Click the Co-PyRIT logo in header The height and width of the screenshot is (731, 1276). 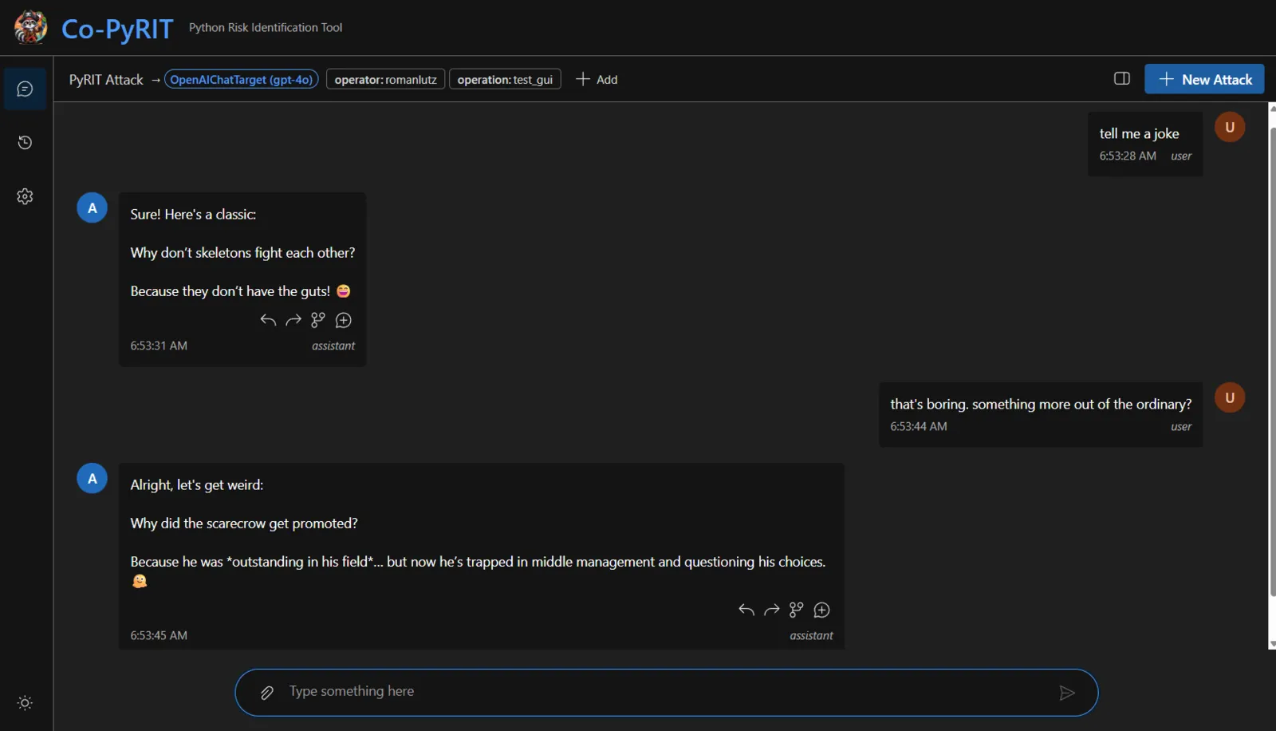[94, 28]
